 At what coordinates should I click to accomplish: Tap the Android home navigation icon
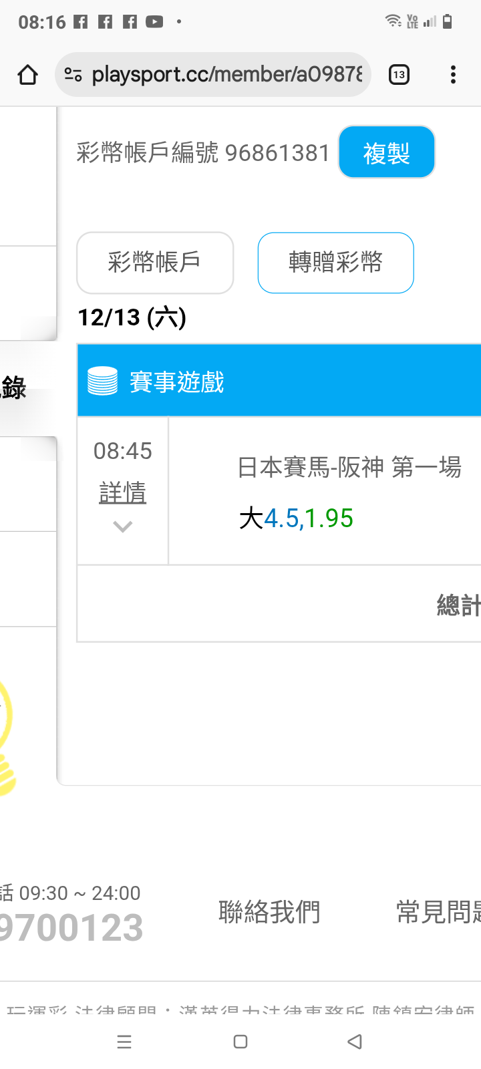tap(240, 1042)
